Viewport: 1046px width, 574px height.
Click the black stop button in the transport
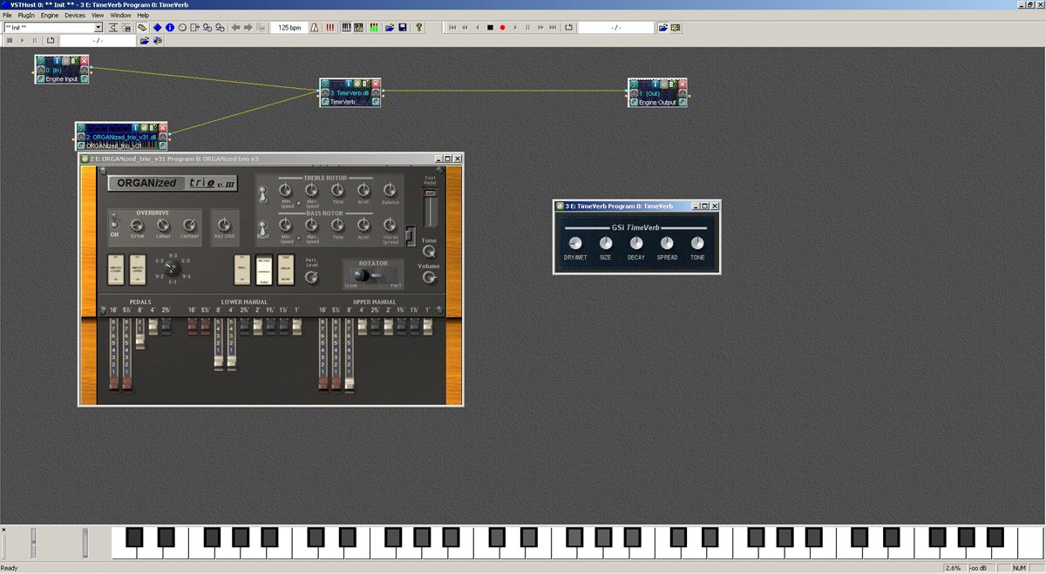coord(490,28)
